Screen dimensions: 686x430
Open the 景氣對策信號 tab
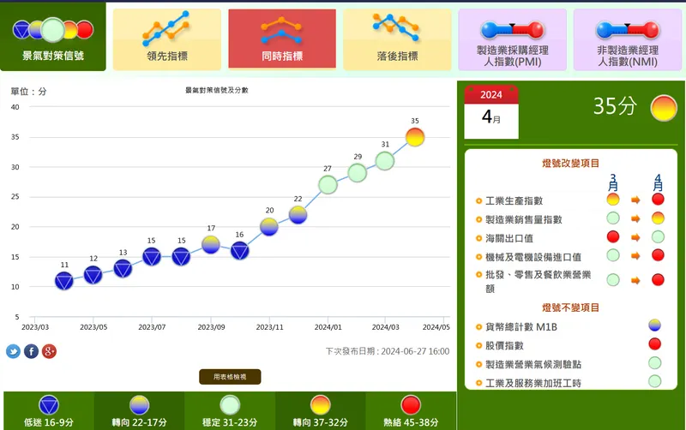pos(53,37)
